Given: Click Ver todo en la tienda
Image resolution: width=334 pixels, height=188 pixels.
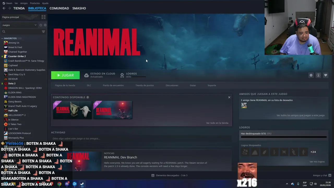Looking at the screenshot, I should click(x=217, y=123).
